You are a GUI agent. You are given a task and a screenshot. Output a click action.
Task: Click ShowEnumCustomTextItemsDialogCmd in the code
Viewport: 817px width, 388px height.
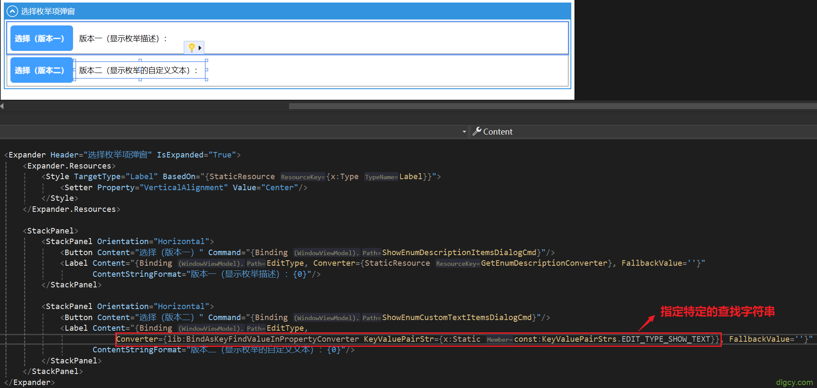click(x=457, y=318)
